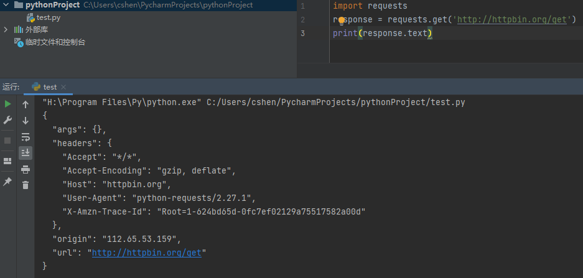Click the yellow intention lightbulb in editor

tap(341, 20)
